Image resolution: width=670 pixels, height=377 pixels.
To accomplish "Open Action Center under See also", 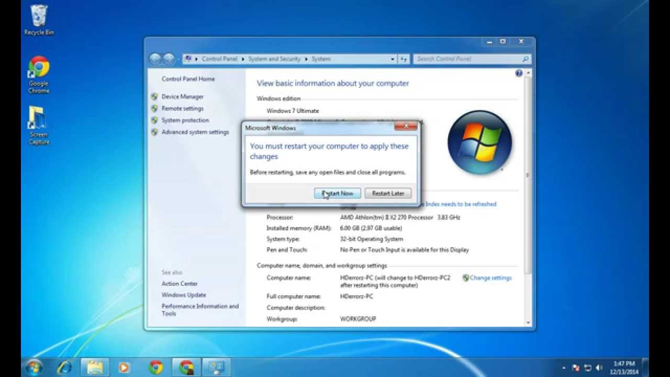I will tap(180, 284).
